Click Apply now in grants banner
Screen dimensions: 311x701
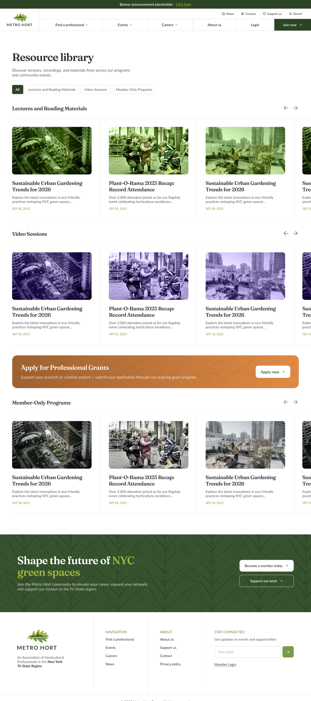[x=273, y=372]
